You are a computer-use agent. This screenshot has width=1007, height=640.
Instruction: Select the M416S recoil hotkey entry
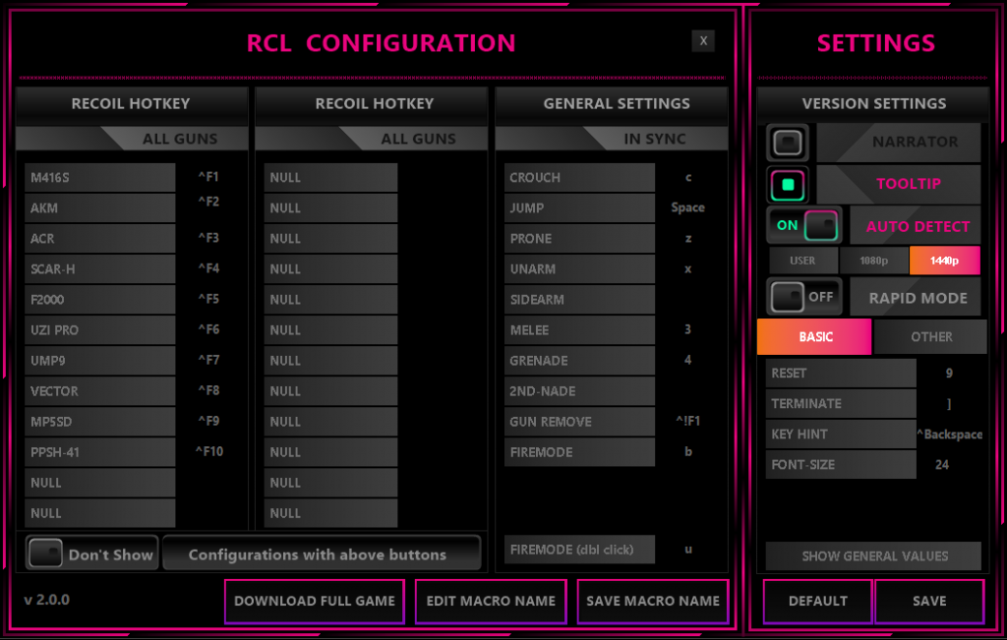(x=99, y=178)
